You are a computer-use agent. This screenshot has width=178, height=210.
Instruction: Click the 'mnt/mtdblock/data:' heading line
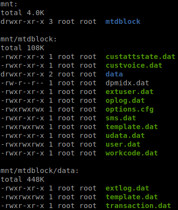click(39, 171)
